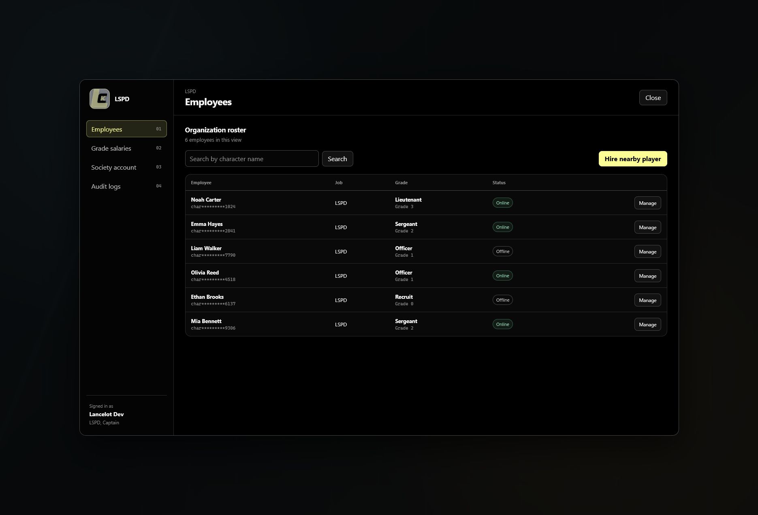758x515 pixels.
Task: Click identifier ending in 2841
Action: [213, 231]
